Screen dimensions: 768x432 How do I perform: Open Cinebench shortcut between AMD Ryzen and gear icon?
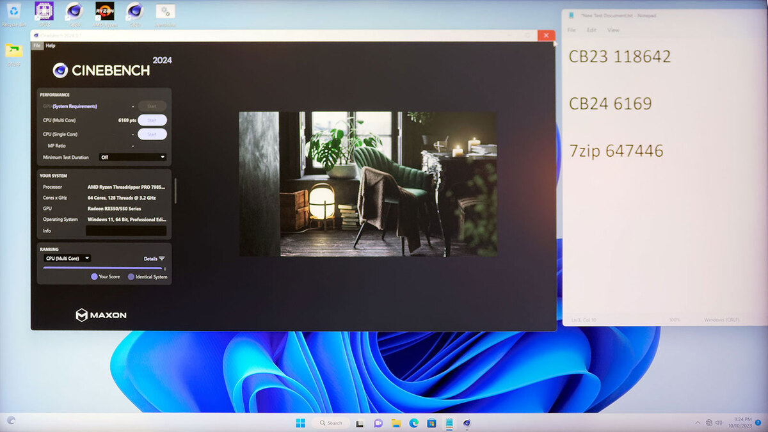[134, 13]
